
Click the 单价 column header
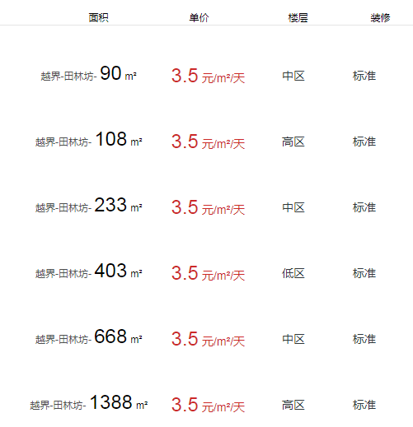199,18
